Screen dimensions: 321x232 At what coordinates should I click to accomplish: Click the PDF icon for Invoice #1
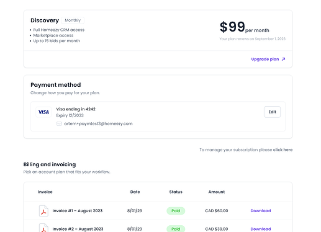43,211
